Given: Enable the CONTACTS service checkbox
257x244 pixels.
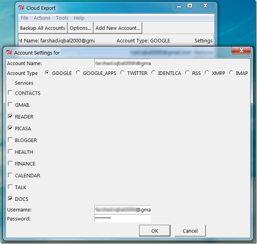Looking at the screenshot, I should pos(10,93).
